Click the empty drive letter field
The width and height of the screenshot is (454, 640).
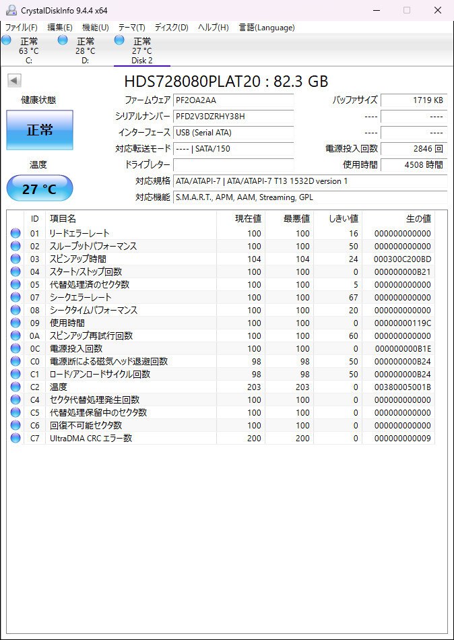click(x=234, y=165)
